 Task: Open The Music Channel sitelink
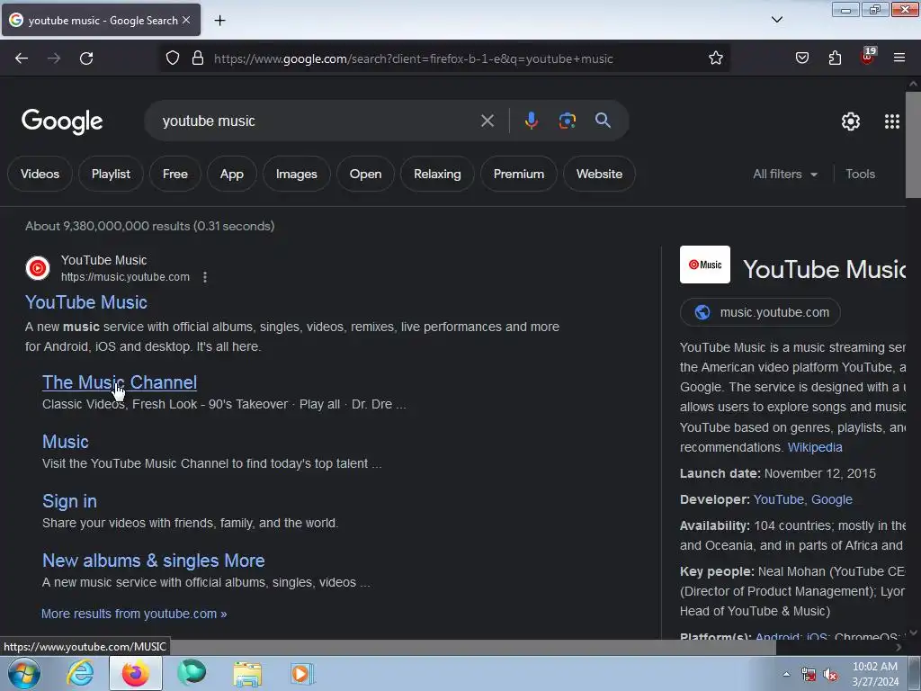click(x=120, y=382)
